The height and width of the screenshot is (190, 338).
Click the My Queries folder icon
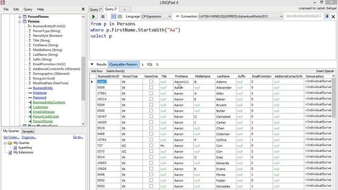[x=10, y=143]
